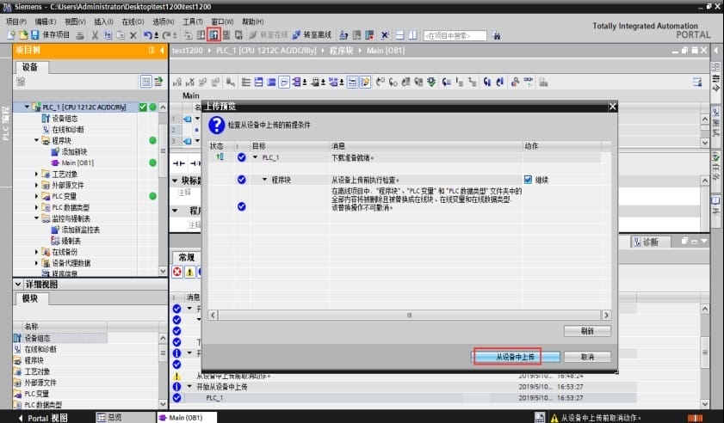Viewport: 724px width, 423px height.
Task: Expand the PLC 变量 tree node
Action: pyautogui.click(x=37, y=196)
